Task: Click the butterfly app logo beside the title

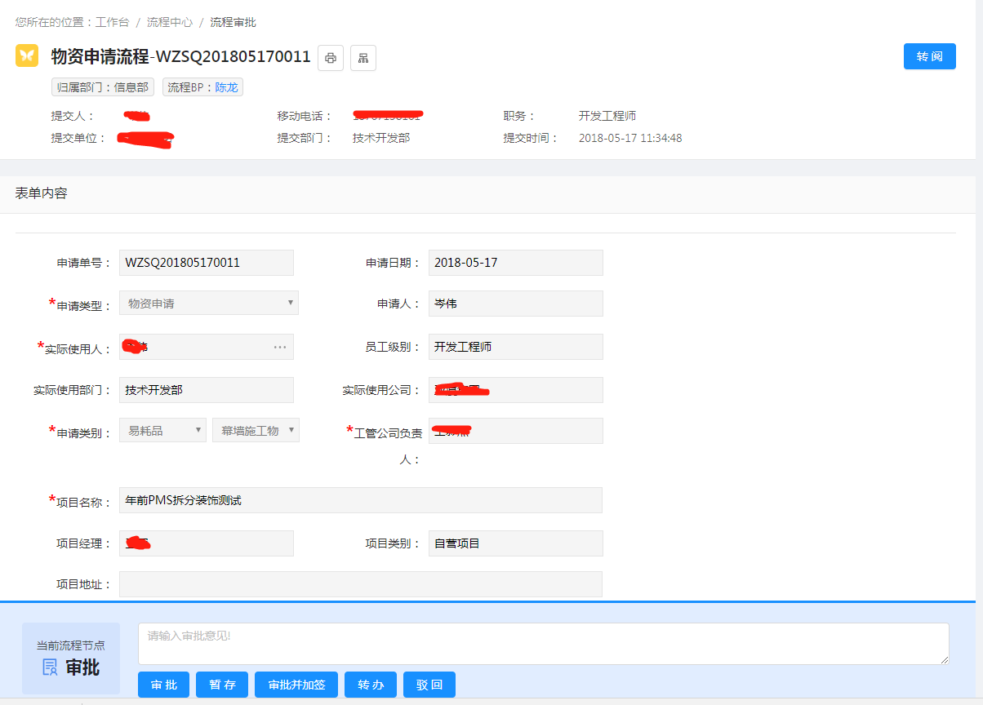Action: [x=26, y=57]
